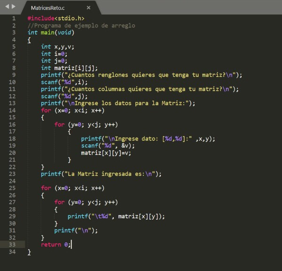Place cursor on #include<stdio.h> line

(56, 18)
